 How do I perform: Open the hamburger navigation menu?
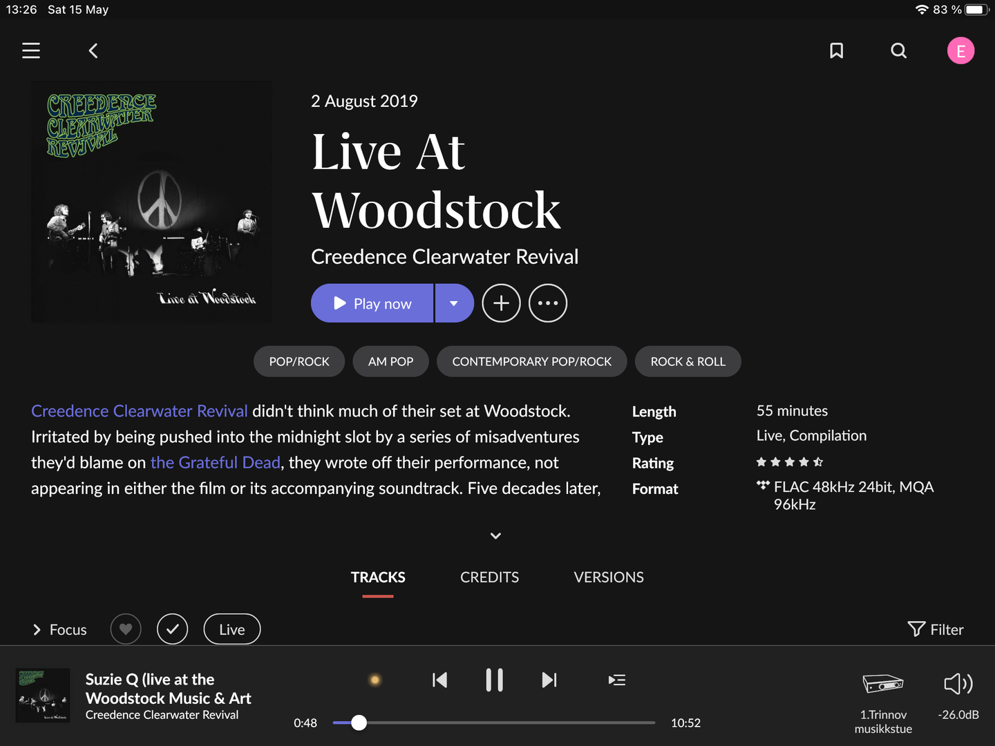pos(31,50)
